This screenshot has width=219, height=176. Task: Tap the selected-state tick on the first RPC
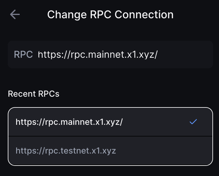click(x=193, y=122)
